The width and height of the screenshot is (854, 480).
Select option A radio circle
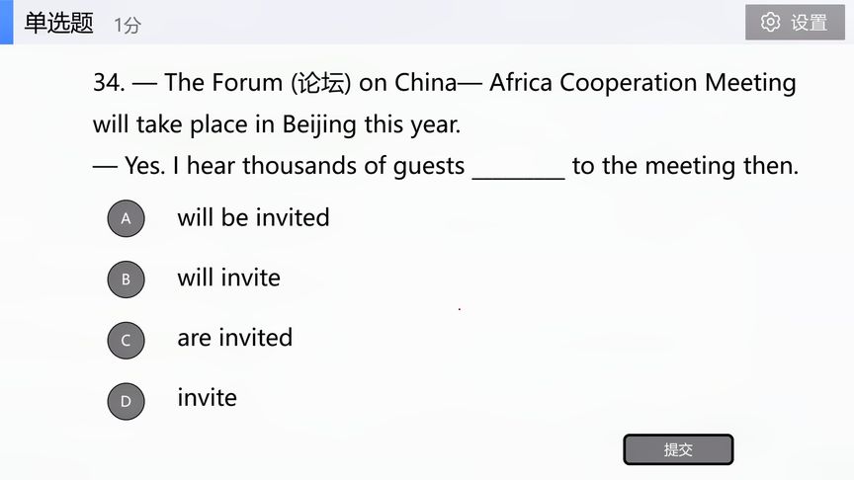(126, 218)
